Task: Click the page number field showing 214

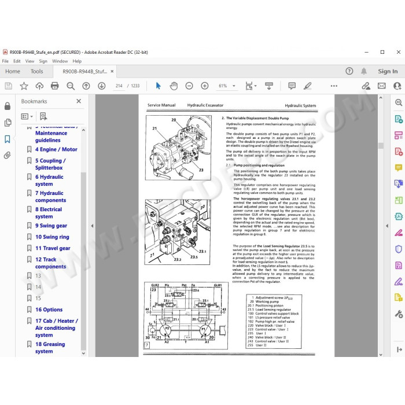Action: tap(119, 86)
